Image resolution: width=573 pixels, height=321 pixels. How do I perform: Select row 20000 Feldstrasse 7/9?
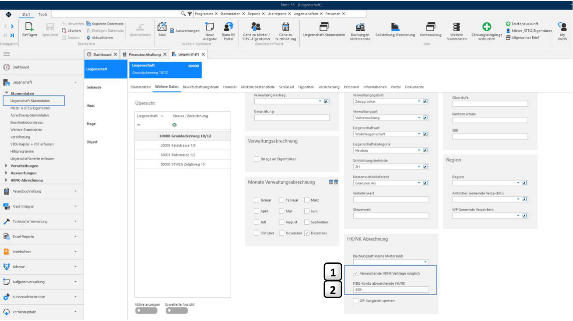tap(183, 146)
